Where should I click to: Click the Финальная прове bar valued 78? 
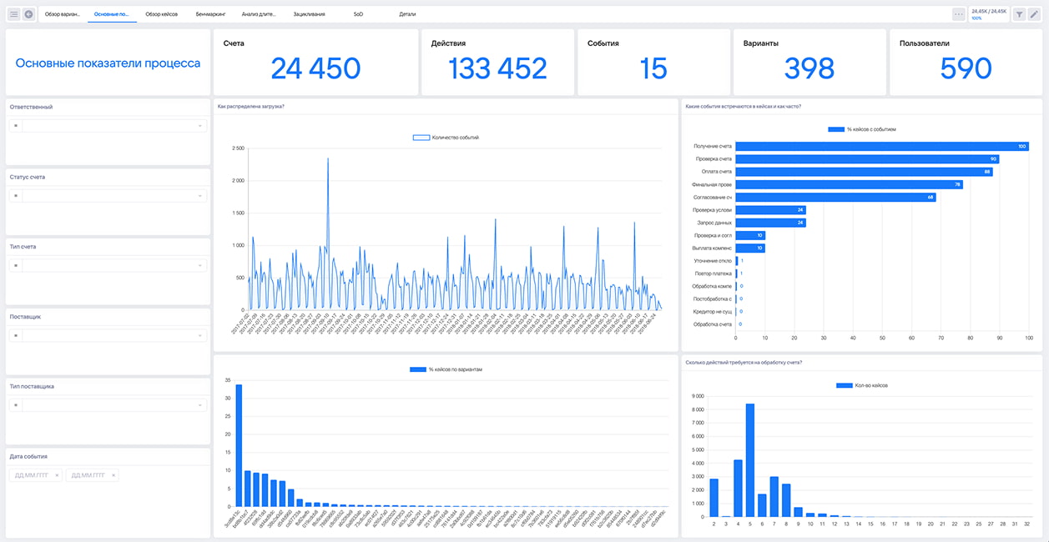[x=850, y=184]
